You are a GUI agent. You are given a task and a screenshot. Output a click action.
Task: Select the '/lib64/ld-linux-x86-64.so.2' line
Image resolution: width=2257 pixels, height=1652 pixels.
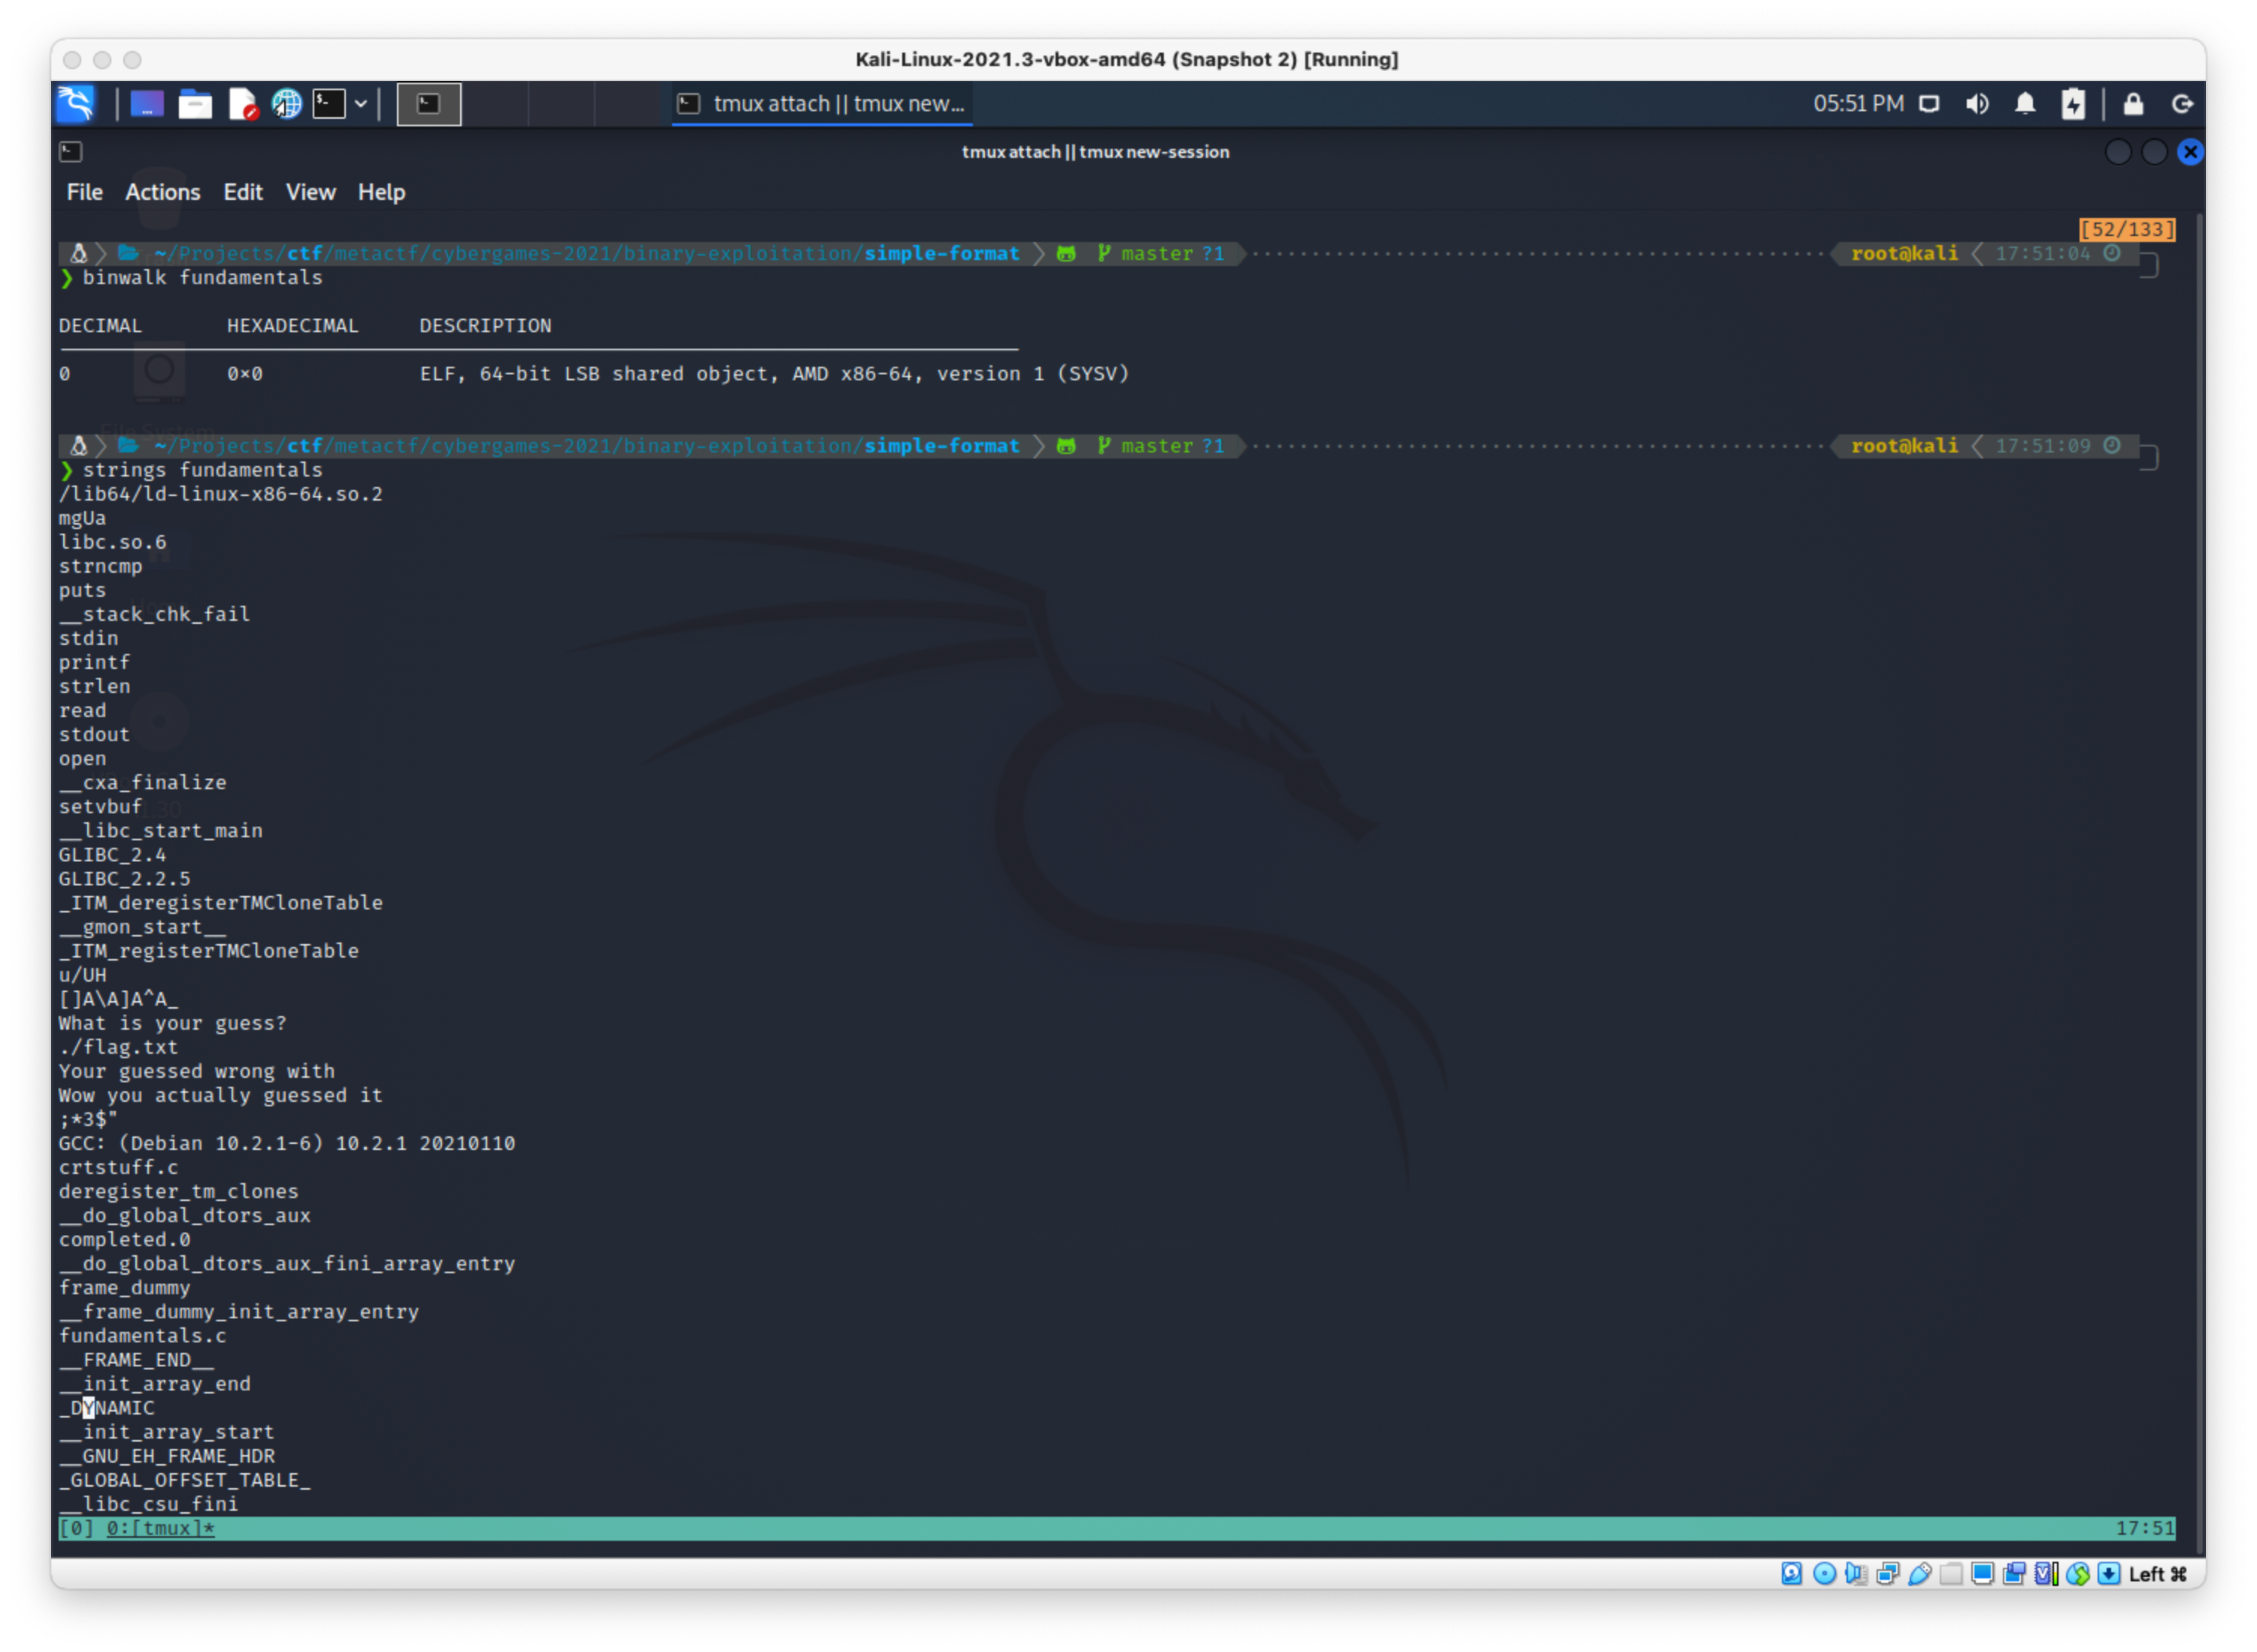point(221,494)
